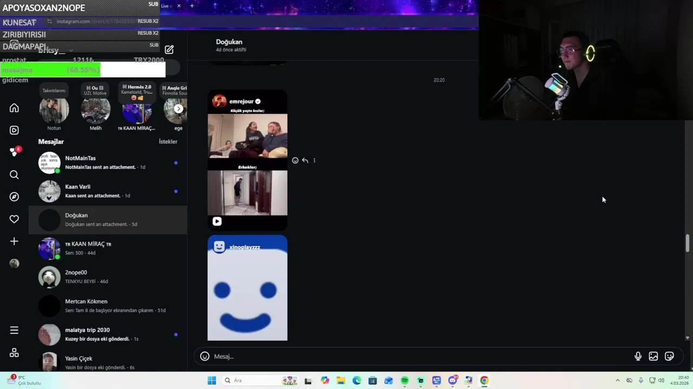Viewport: 693px width, 389px height.
Task: Open Reels from the sidebar
Action: [14, 130]
